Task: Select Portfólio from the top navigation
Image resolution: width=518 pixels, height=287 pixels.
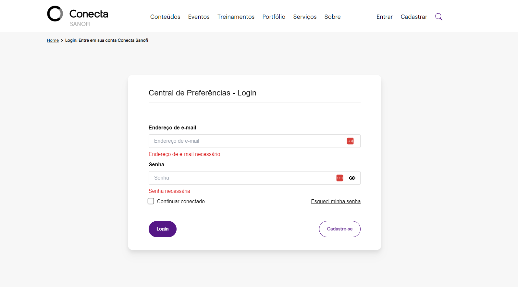Action: [x=274, y=17]
